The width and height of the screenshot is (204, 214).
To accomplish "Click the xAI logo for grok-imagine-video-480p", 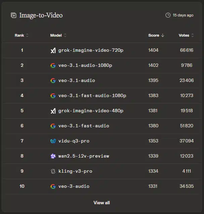I will tap(53, 111).
